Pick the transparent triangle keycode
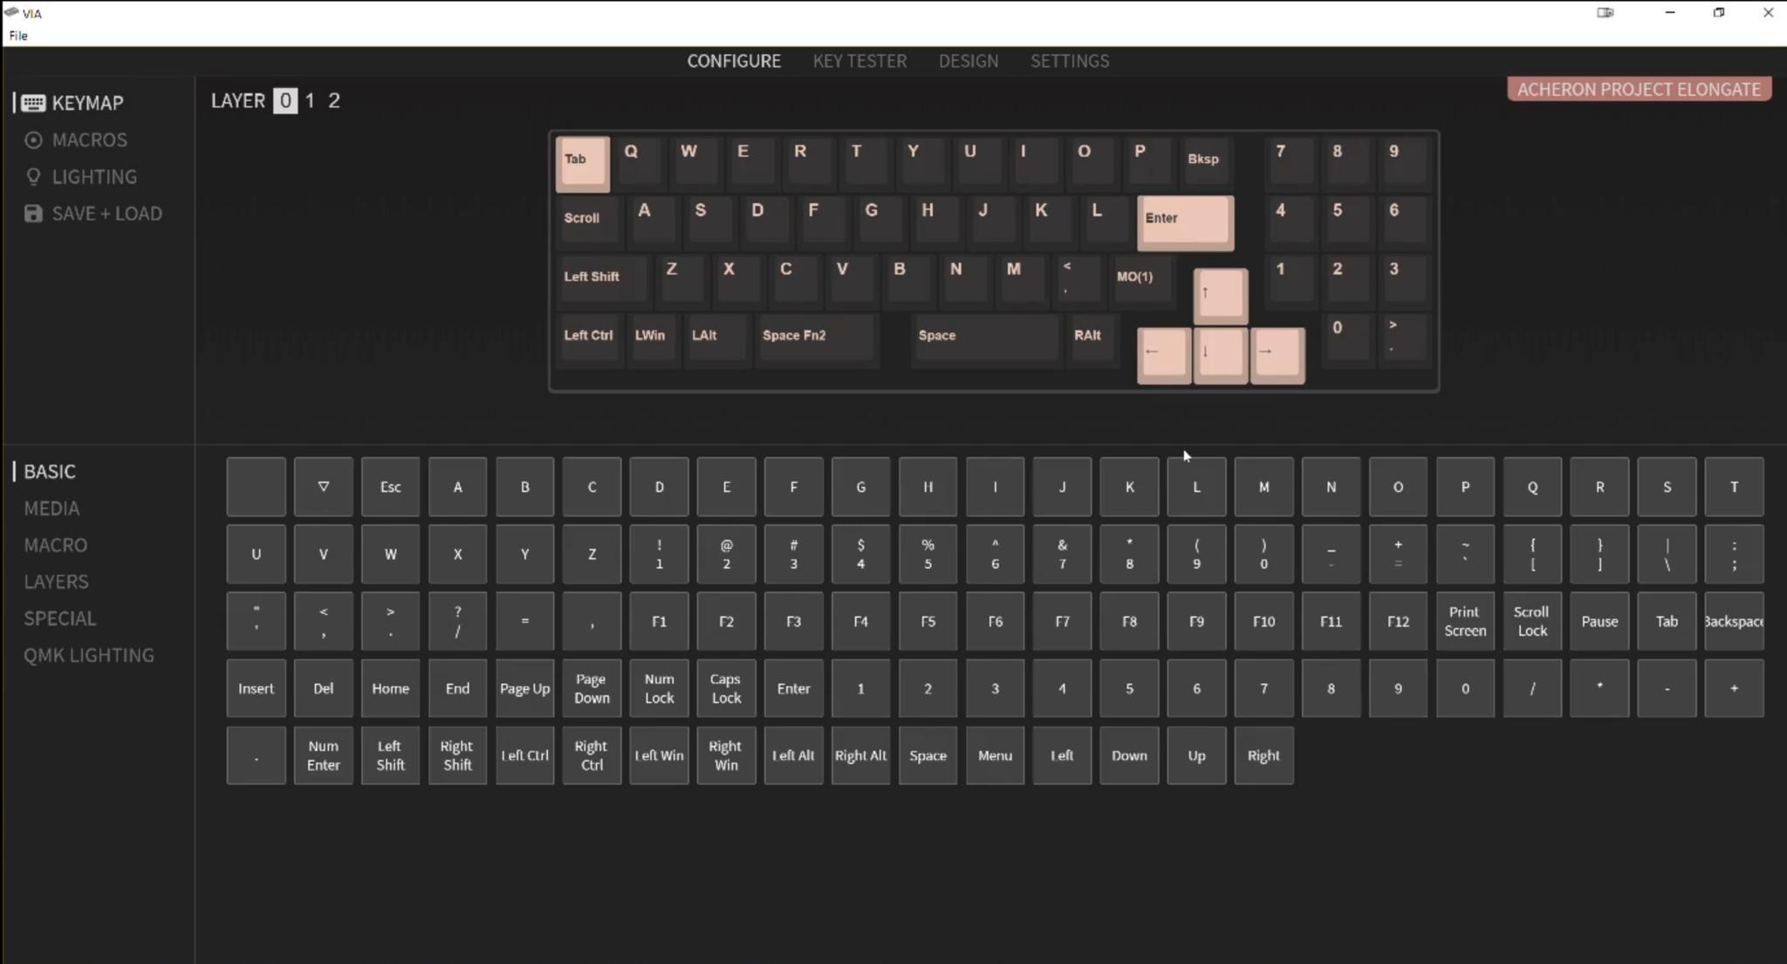The height and width of the screenshot is (964, 1787). [323, 487]
